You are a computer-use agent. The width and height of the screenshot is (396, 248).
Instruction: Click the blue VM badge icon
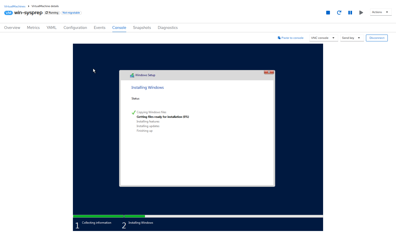(x=9, y=13)
